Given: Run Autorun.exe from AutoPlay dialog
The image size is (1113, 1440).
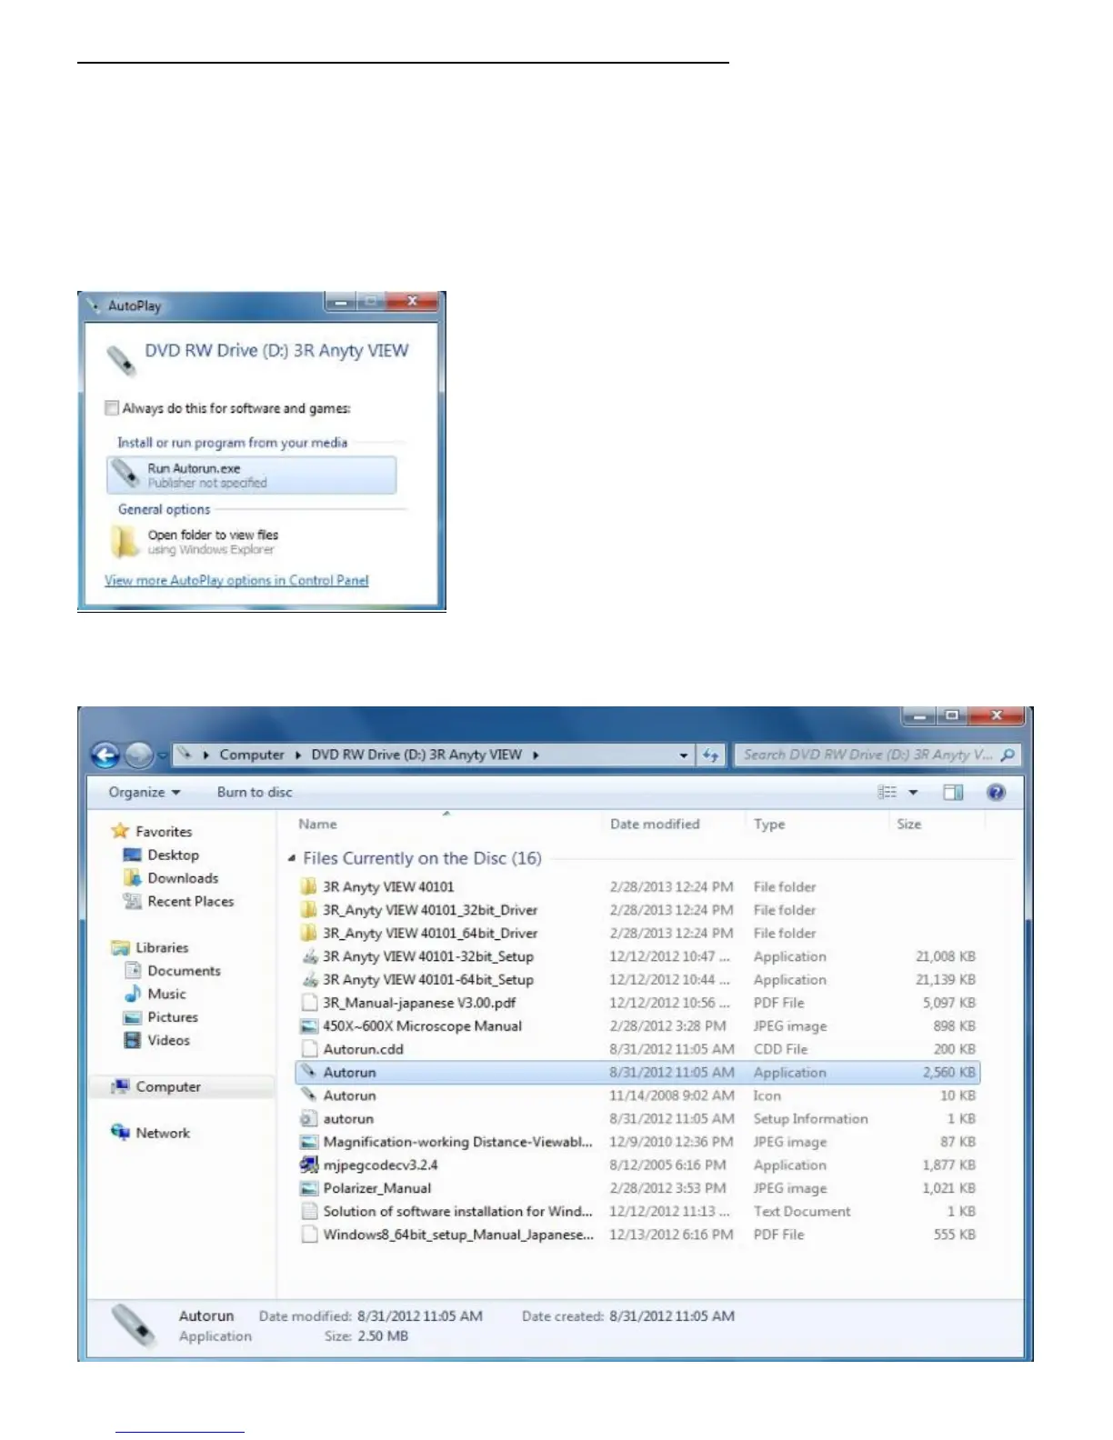Looking at the screenshot, I should pyautogui.click(x=252, y=475).
